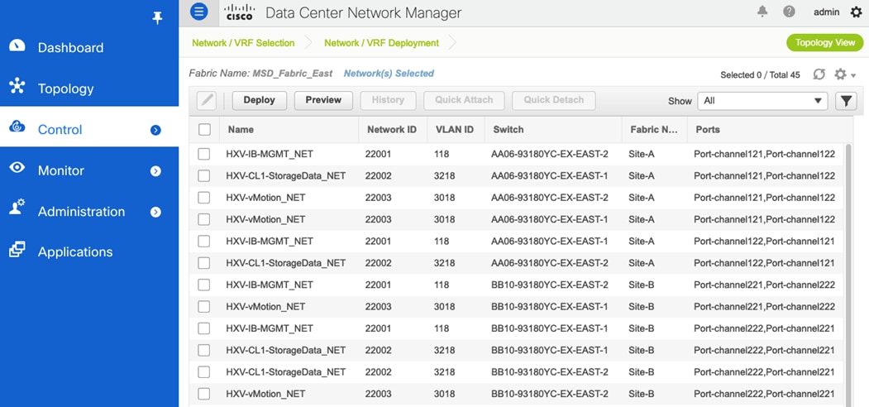Image resolution: width=869 pixels, height=407 pixels.
Task: Expand the Control menu arrow
Action: [x=155, y=130]
